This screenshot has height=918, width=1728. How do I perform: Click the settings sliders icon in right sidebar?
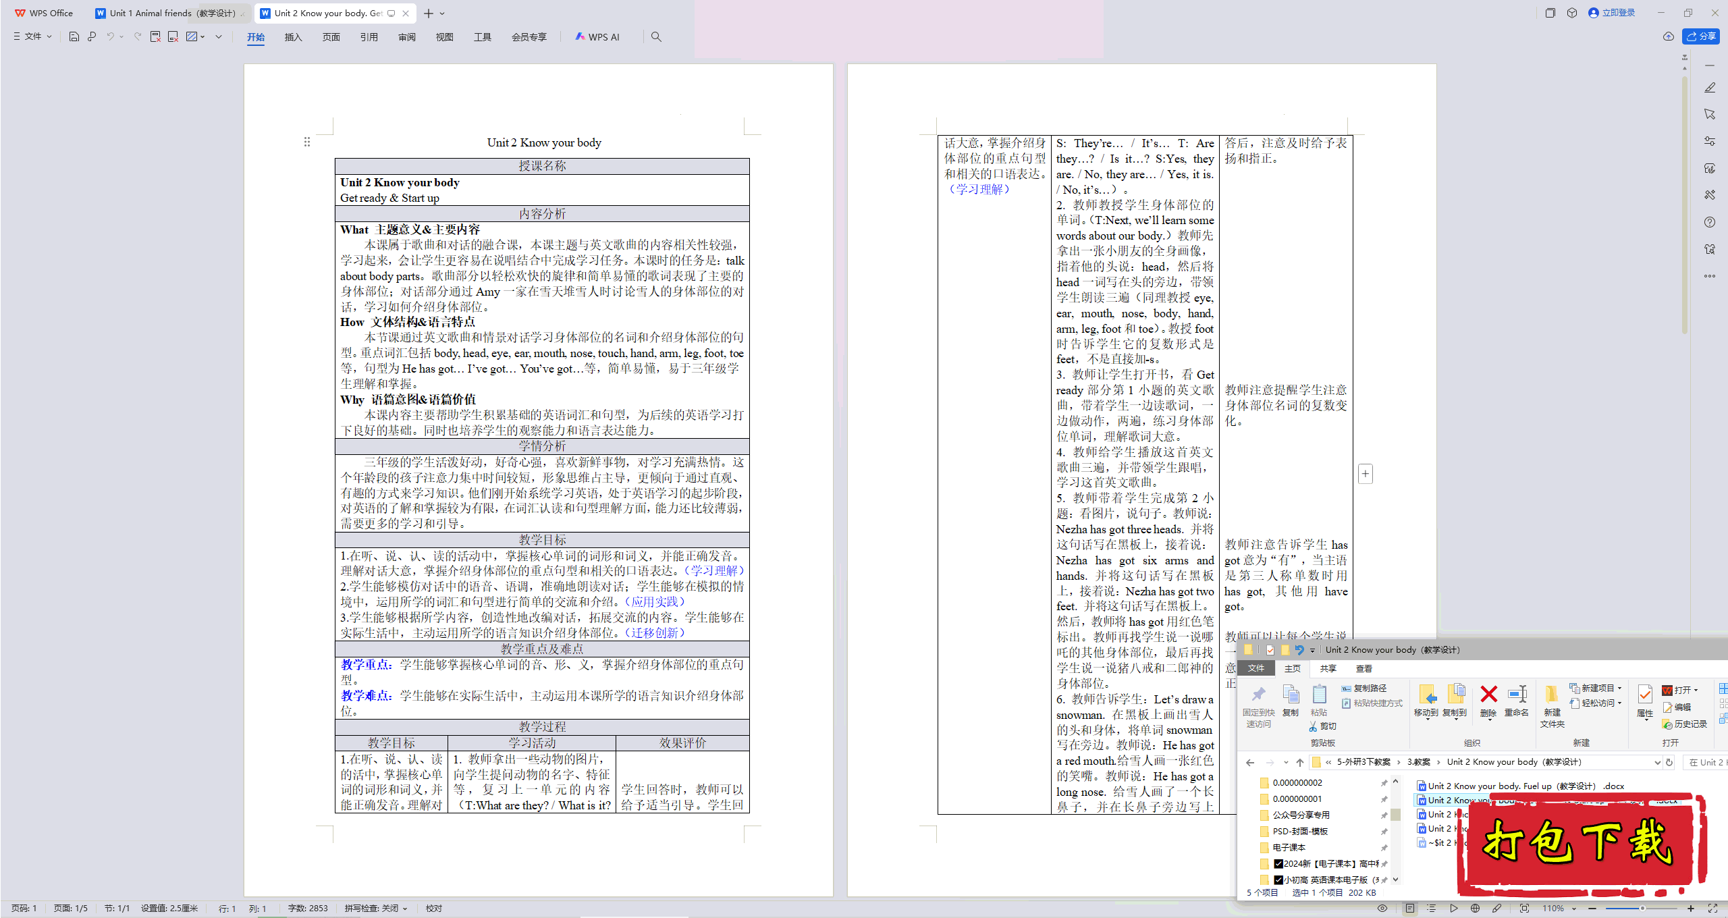pos(1710,141)
